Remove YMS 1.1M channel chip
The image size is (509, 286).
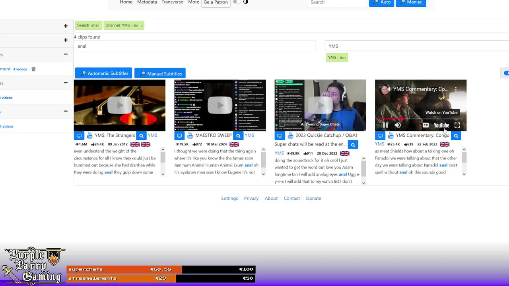[x=345, y=58]
